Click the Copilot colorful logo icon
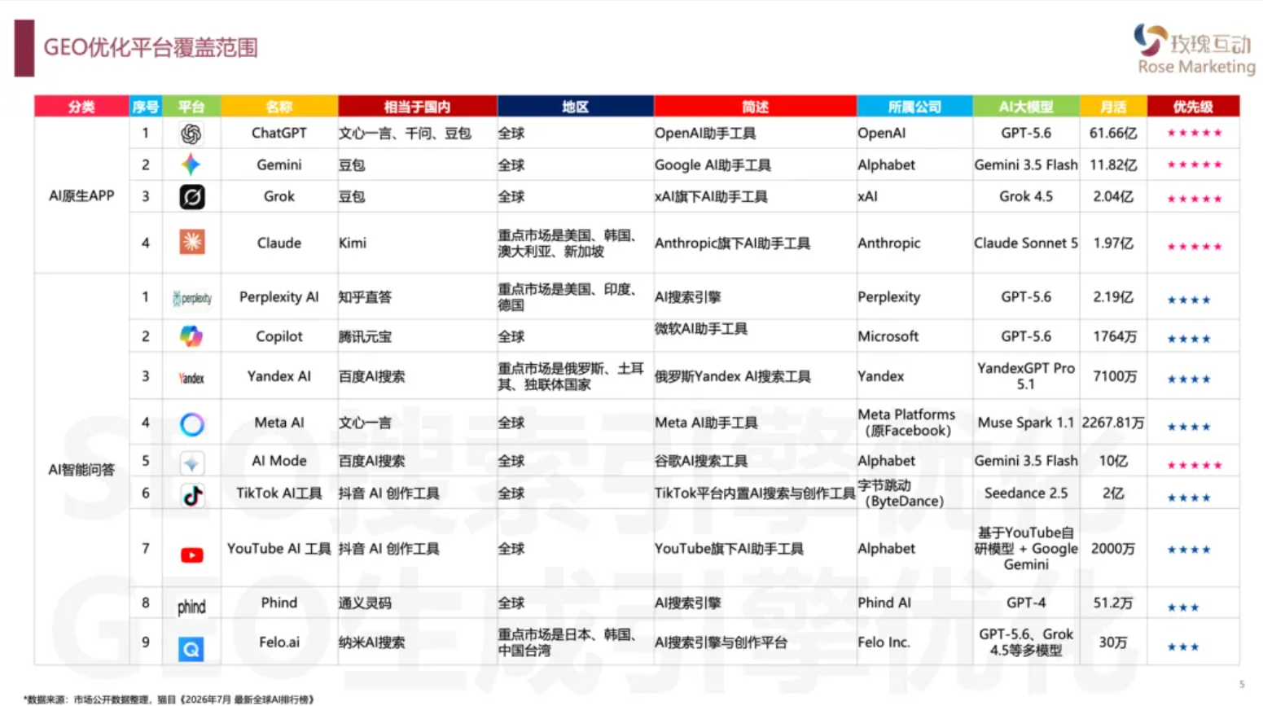The width and height of the screenshot is (1263, 706). tap(191, 336)
